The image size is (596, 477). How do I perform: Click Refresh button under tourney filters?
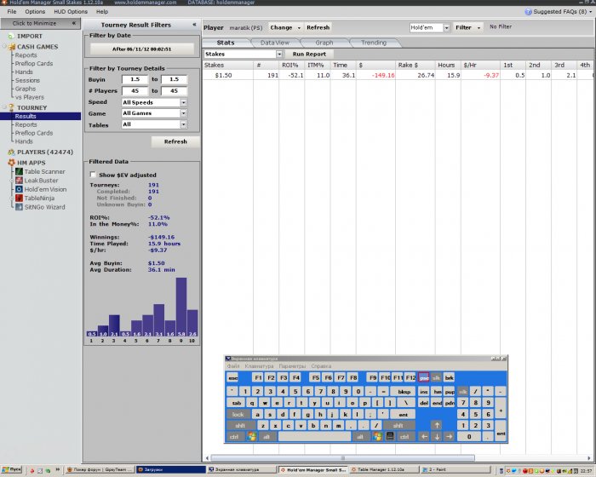click(x=175, y=141)
